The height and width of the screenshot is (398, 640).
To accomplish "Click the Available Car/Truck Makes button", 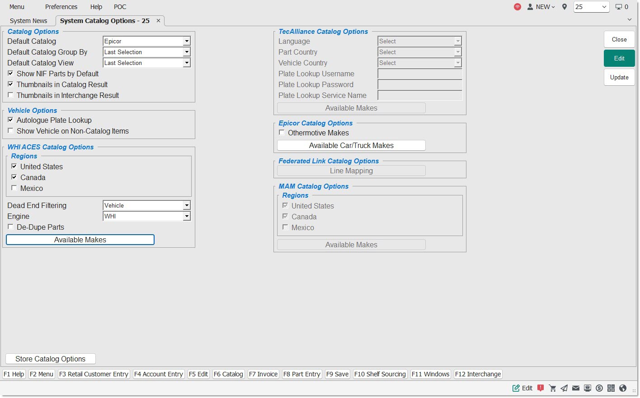I will tap(351, 145).
